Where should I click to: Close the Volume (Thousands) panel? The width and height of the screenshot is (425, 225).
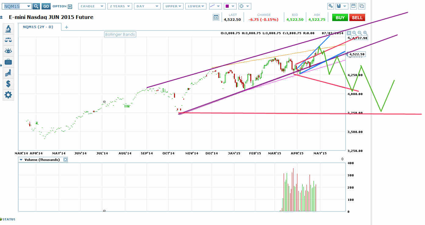[x=65, y=160]
